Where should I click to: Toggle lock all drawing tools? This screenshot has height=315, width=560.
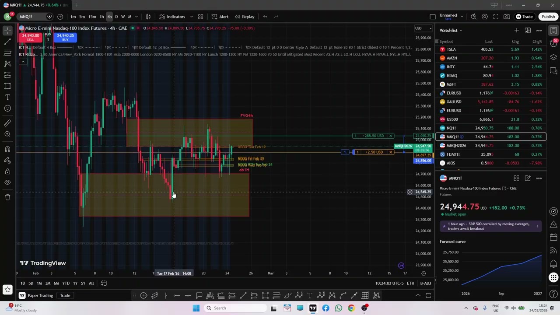(7, 171)
